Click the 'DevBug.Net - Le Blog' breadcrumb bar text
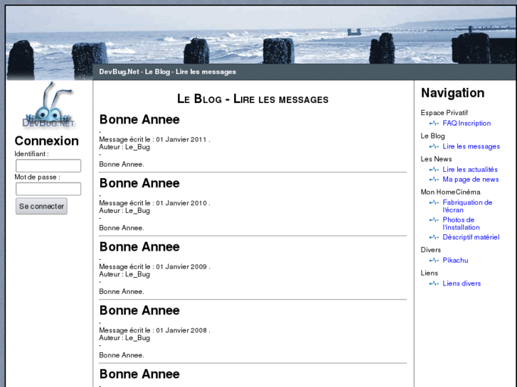517x387 pixels. click(x=168, y=72)
